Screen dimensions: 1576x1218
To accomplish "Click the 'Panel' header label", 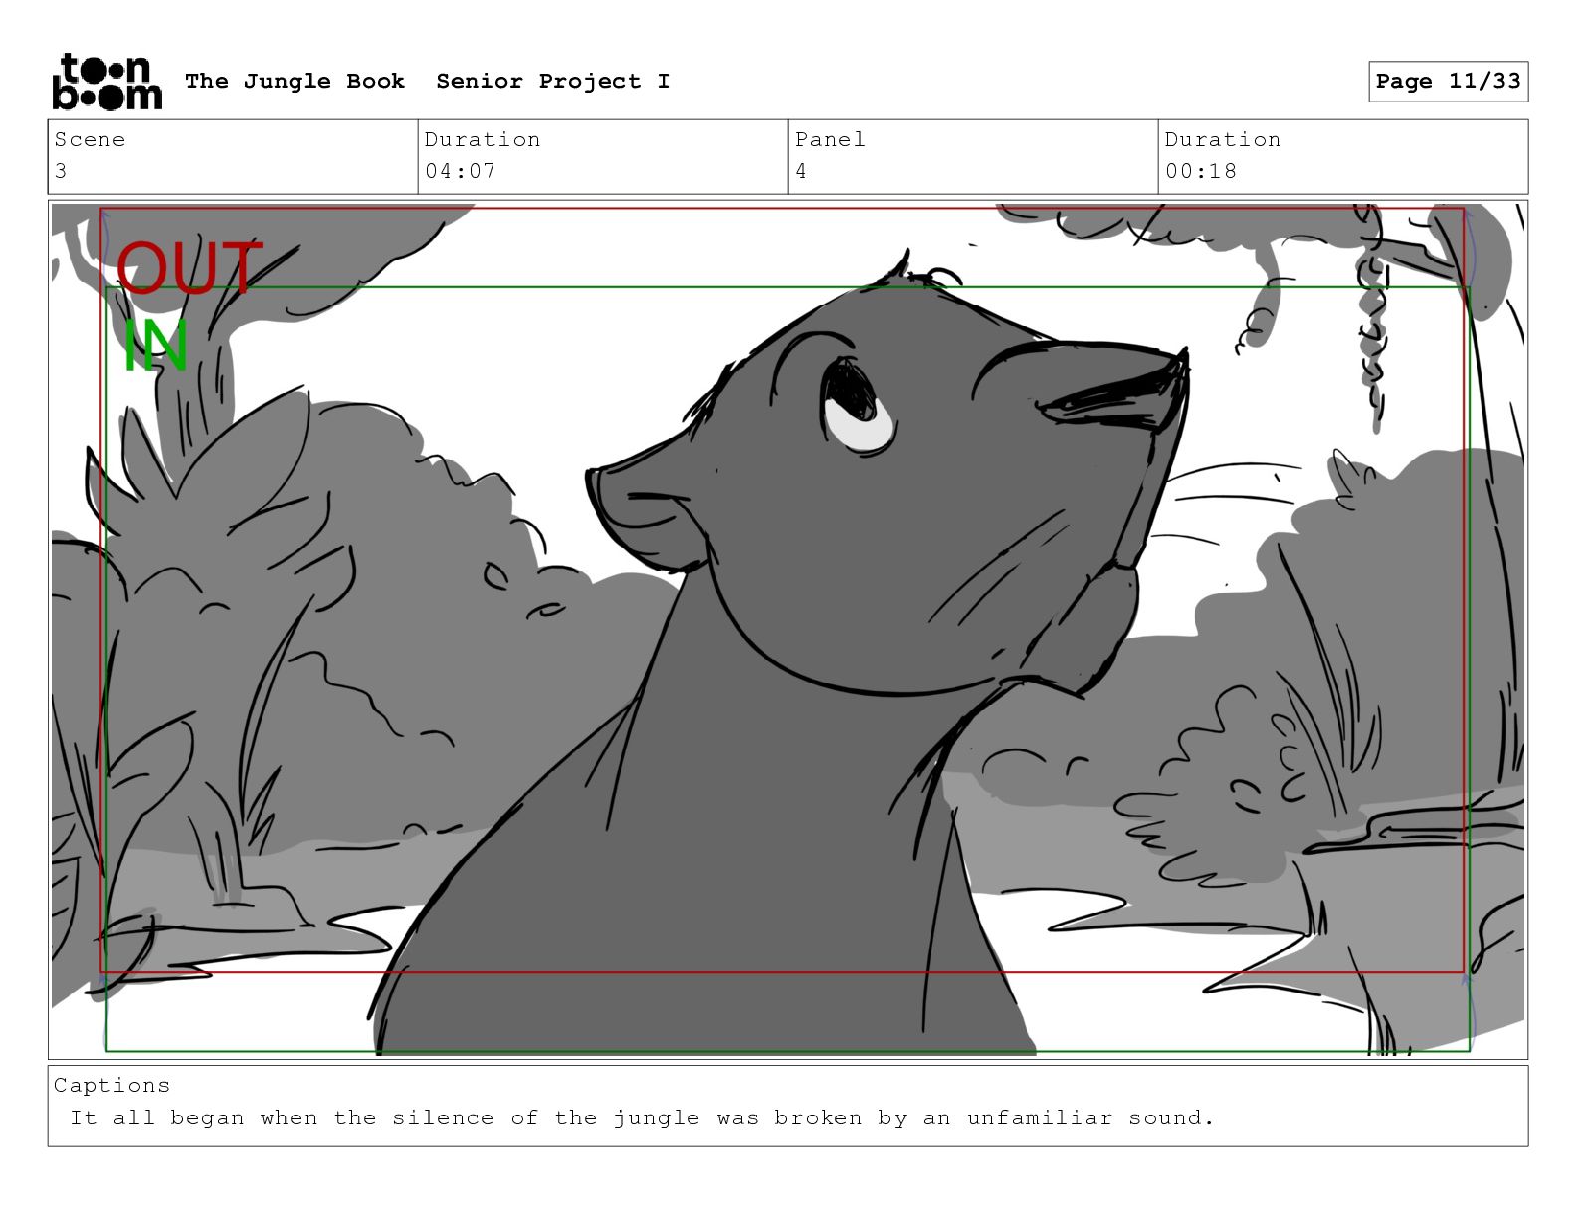I will coord(830,139).
